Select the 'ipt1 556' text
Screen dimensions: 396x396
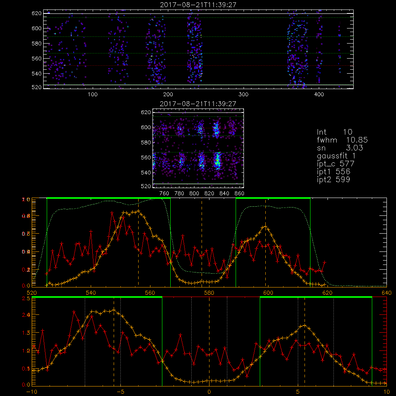(x=333, y=172)
